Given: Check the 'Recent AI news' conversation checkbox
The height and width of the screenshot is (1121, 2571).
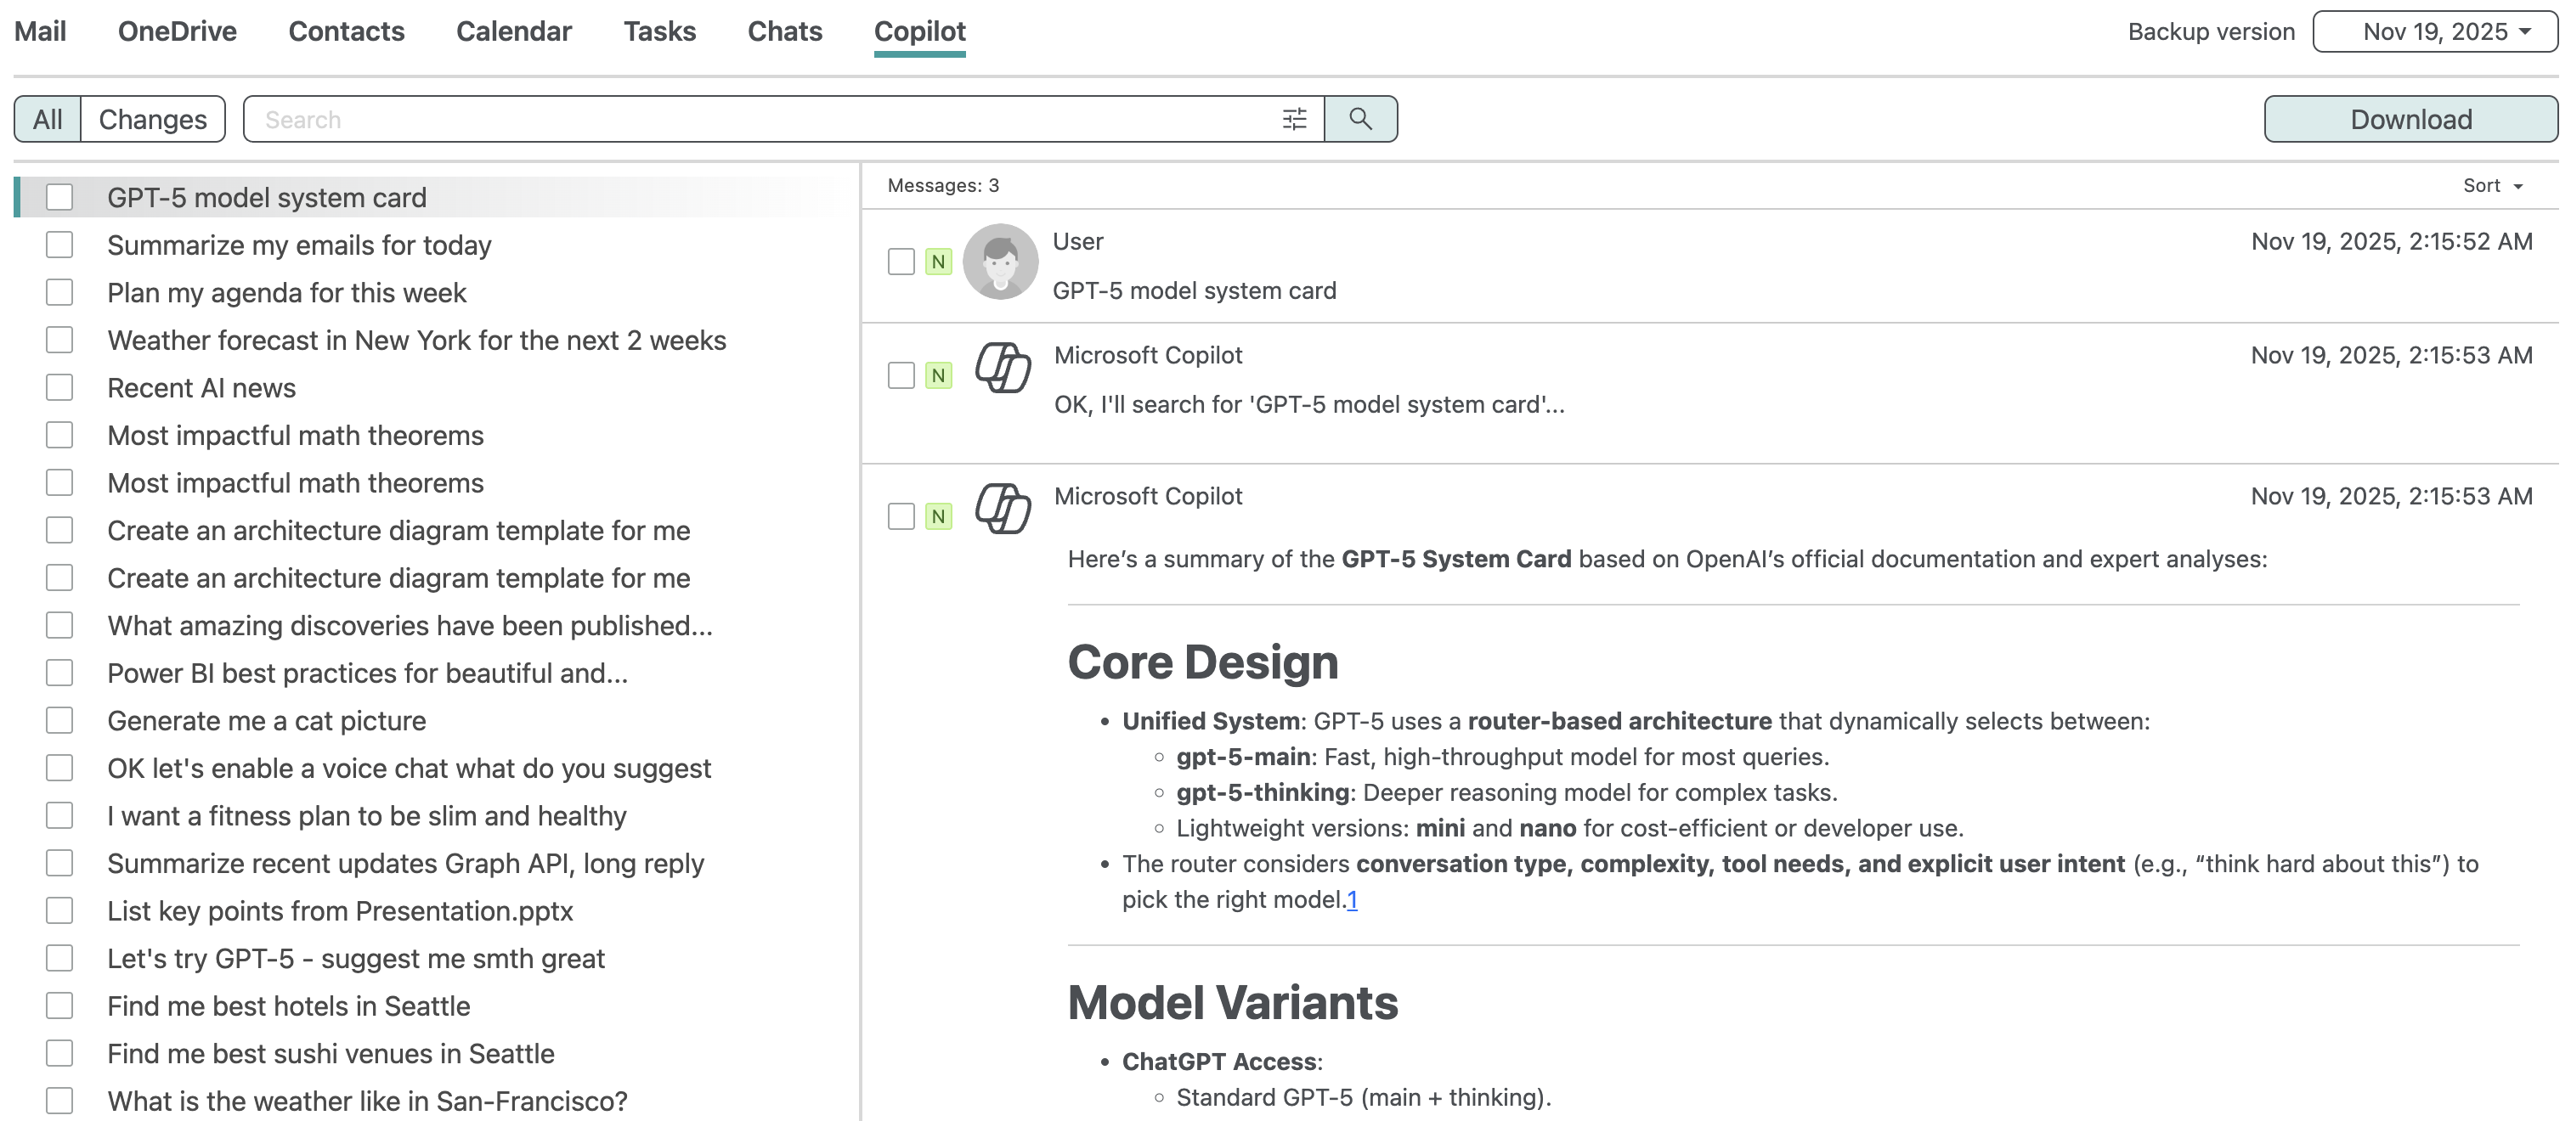Looking at the screenshot, I should coord(59,388).
